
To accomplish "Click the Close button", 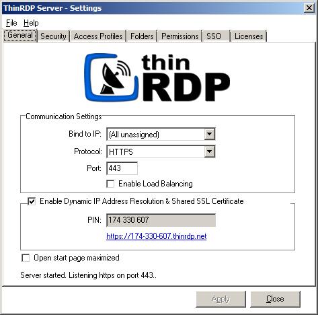I will pyautogui.click(x=275, y=299).
